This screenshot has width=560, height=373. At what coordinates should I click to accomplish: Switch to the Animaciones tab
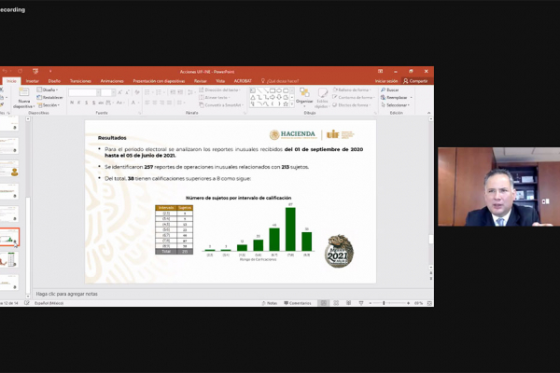[112, 81]
